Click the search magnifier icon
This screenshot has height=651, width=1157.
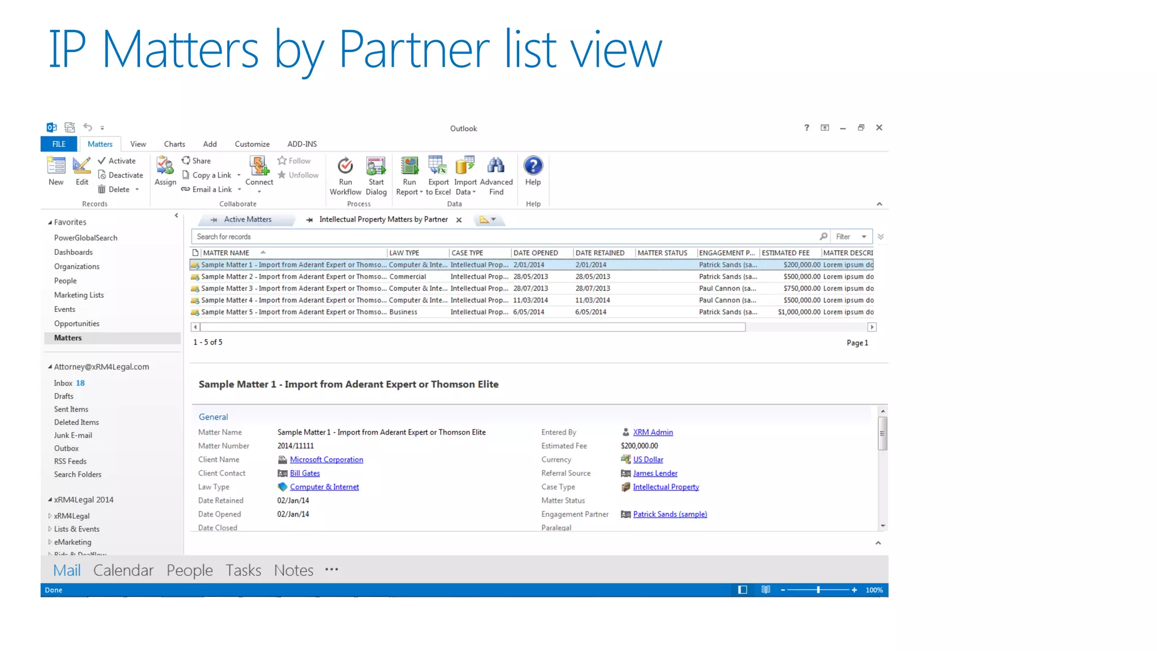824,236
